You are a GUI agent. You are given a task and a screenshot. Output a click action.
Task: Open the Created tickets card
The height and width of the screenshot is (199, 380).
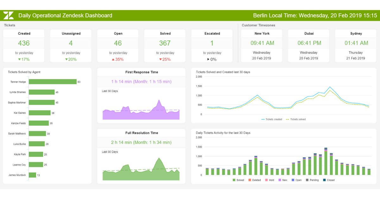[24, 46]
